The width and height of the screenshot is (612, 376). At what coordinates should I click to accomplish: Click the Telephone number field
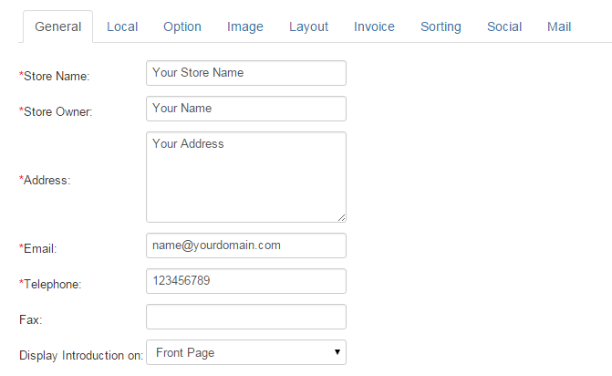point(245,281)
